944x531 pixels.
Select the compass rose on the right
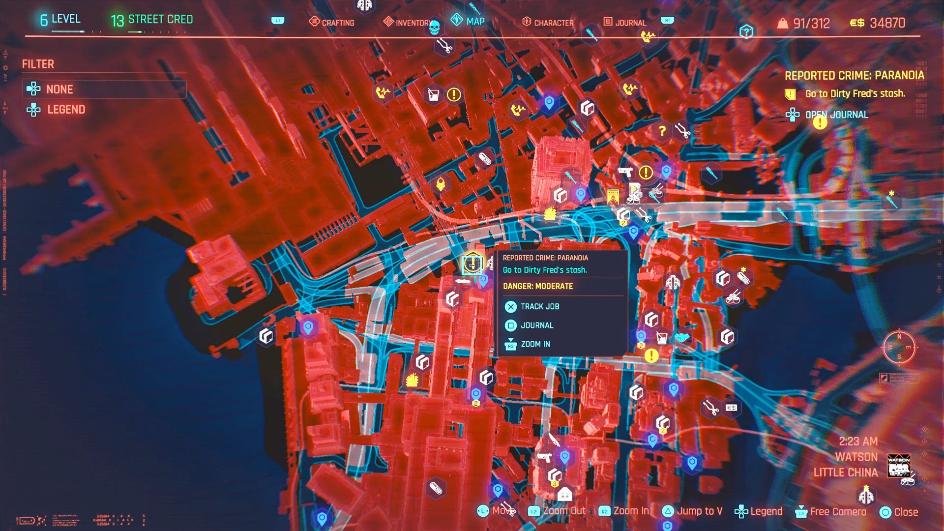[899, 347]
